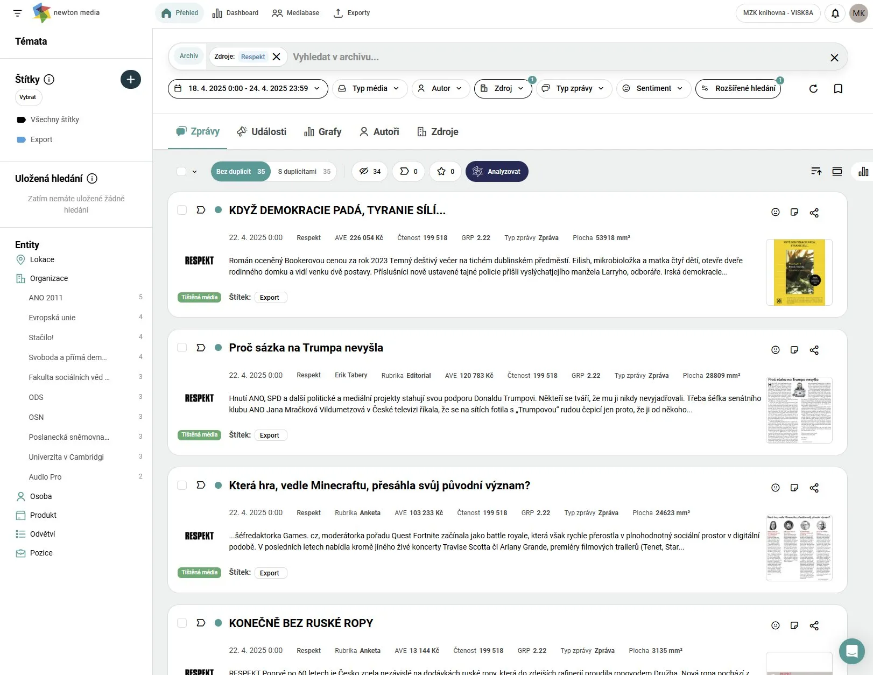Toggle tagged filter showing 0
The image size is (873, 675).
click(409, 172)
